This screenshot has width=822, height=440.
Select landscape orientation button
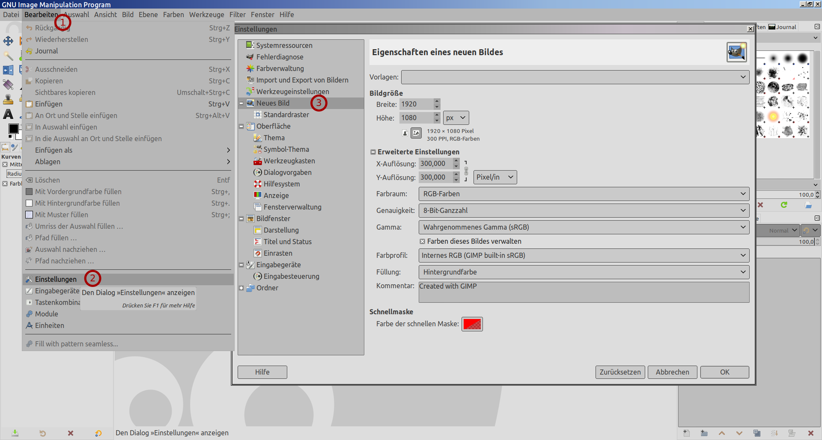(x=416, y=133)
